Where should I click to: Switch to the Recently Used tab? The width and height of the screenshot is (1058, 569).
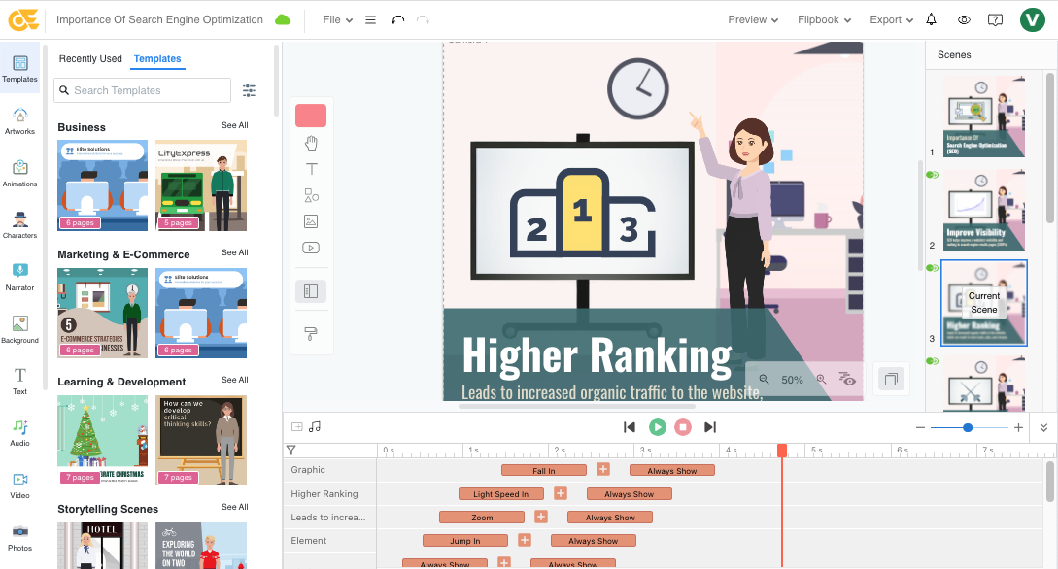90,59
